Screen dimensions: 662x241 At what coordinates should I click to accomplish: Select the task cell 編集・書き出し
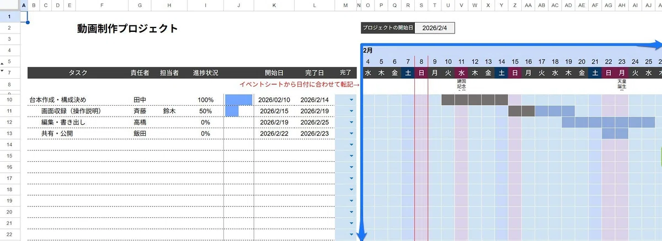(63, 122)
